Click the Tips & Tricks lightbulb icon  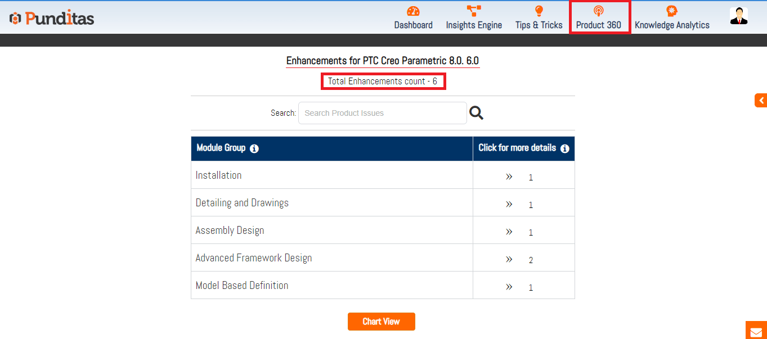[x=539, y=11]
